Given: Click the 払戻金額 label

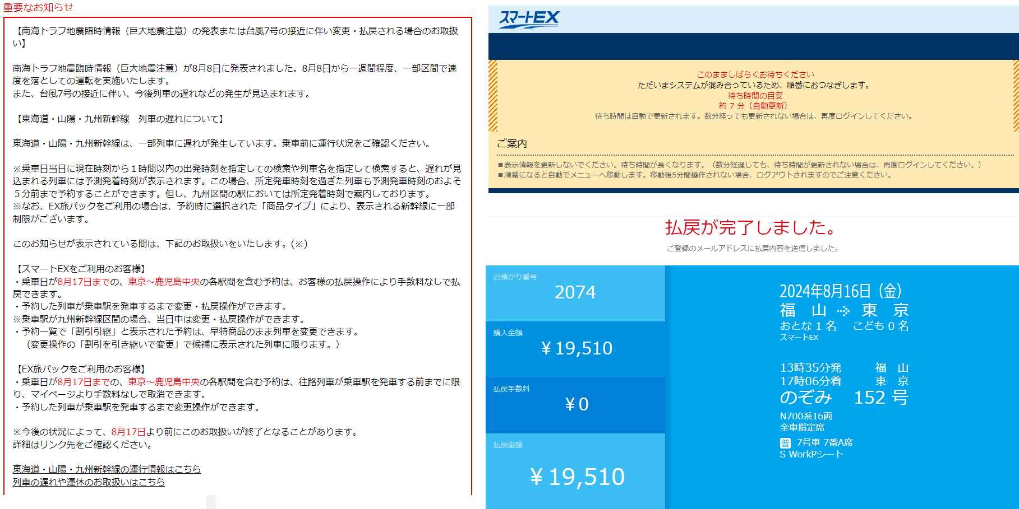Looking at the screenshot, I should coord(508,445).
